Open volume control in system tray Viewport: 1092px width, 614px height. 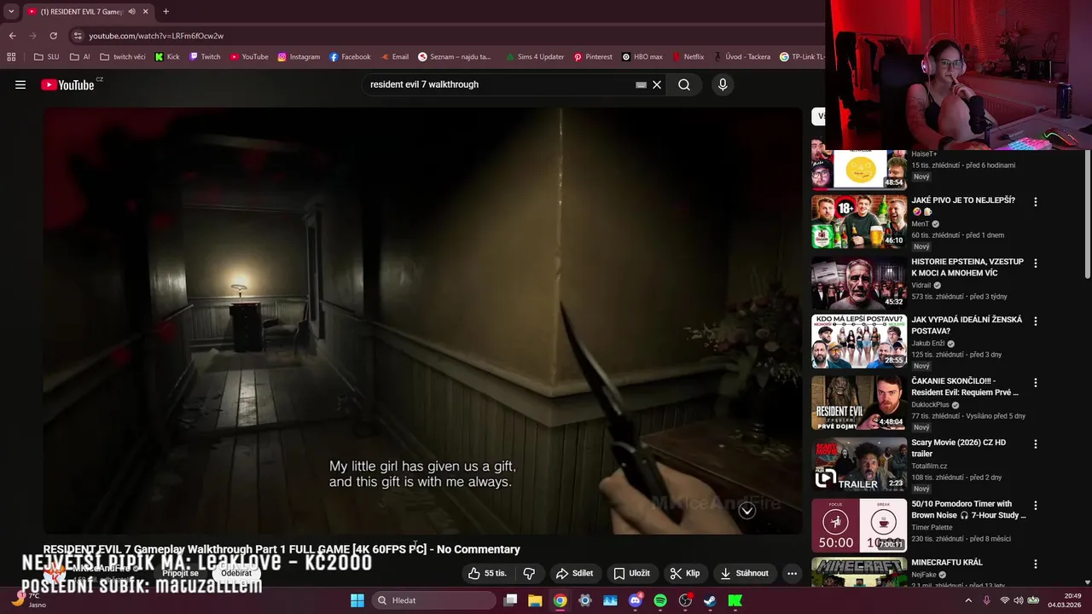pyautogui.click(x=1019, y=600)
